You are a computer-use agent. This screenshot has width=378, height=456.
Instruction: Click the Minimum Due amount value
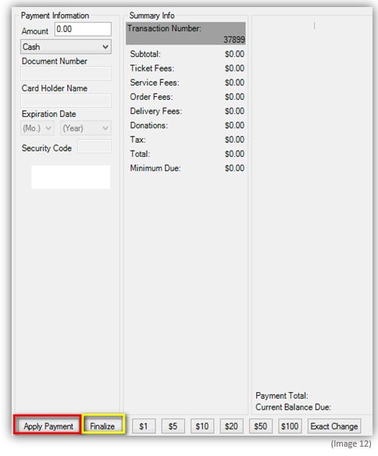tap(234, 168)
